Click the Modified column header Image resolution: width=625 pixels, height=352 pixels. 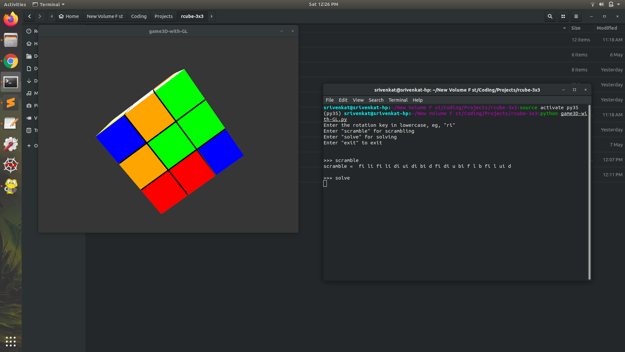(606, 28)
